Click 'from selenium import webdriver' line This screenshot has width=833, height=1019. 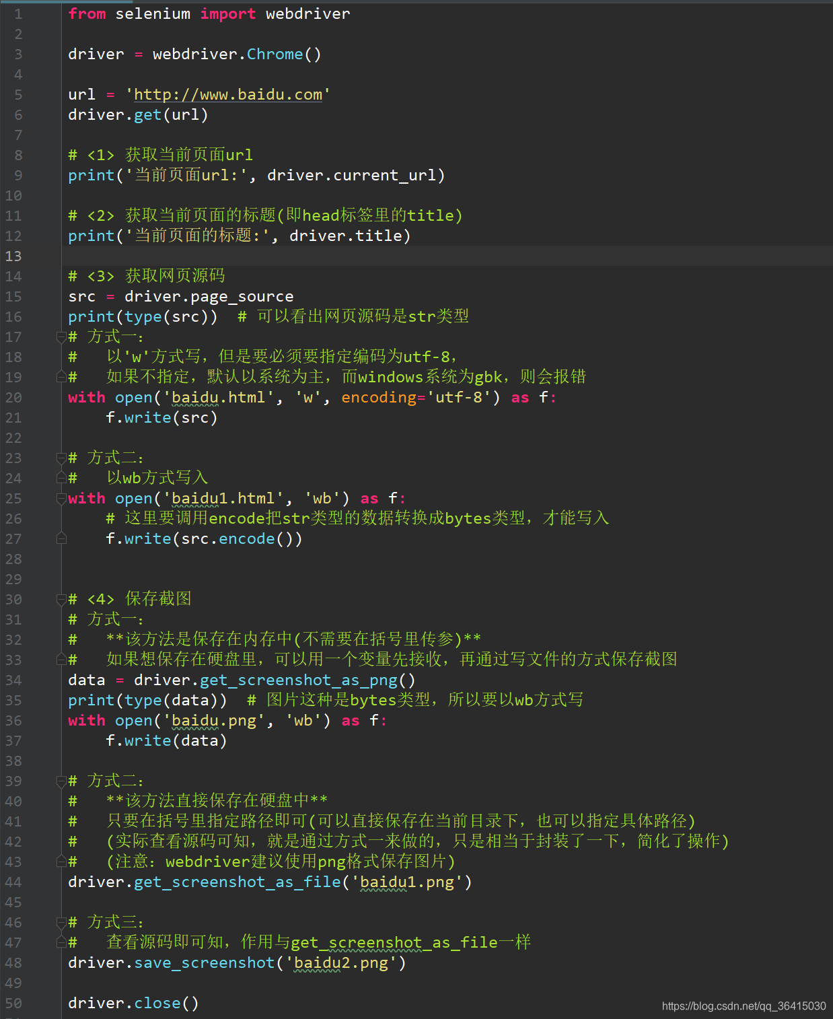[x=209, y=13]
